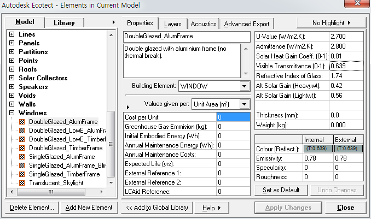
Task: Switch to the Acoustics tab
Action: (x=202, y=24)
